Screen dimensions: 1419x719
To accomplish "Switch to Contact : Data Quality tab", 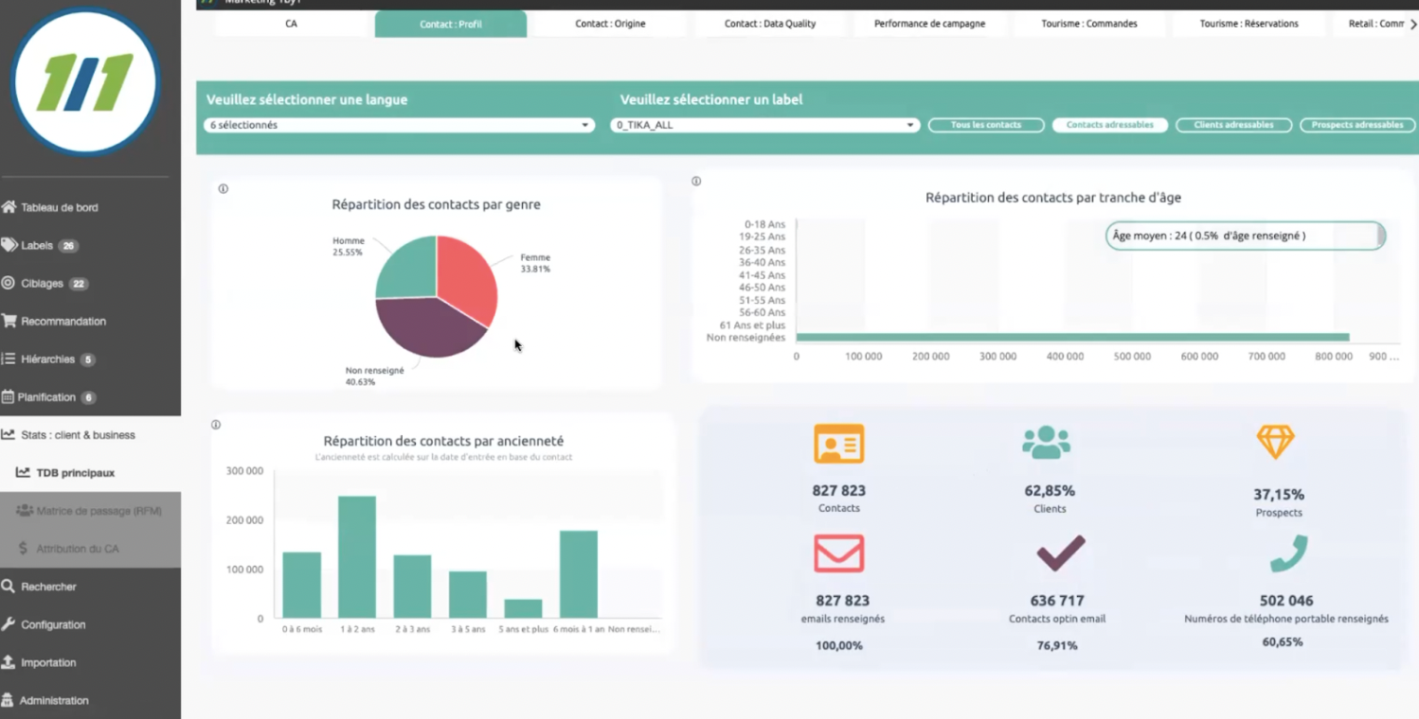I will click(770, 24).
